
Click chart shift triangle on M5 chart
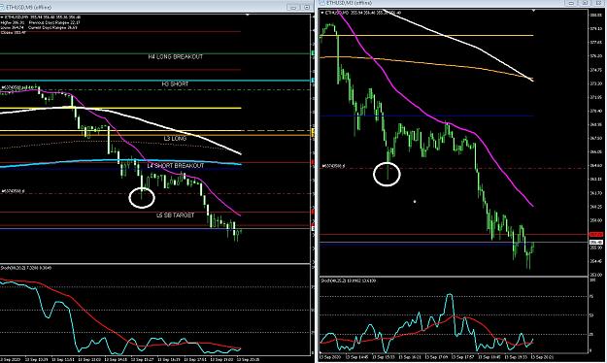coord(248,16)
